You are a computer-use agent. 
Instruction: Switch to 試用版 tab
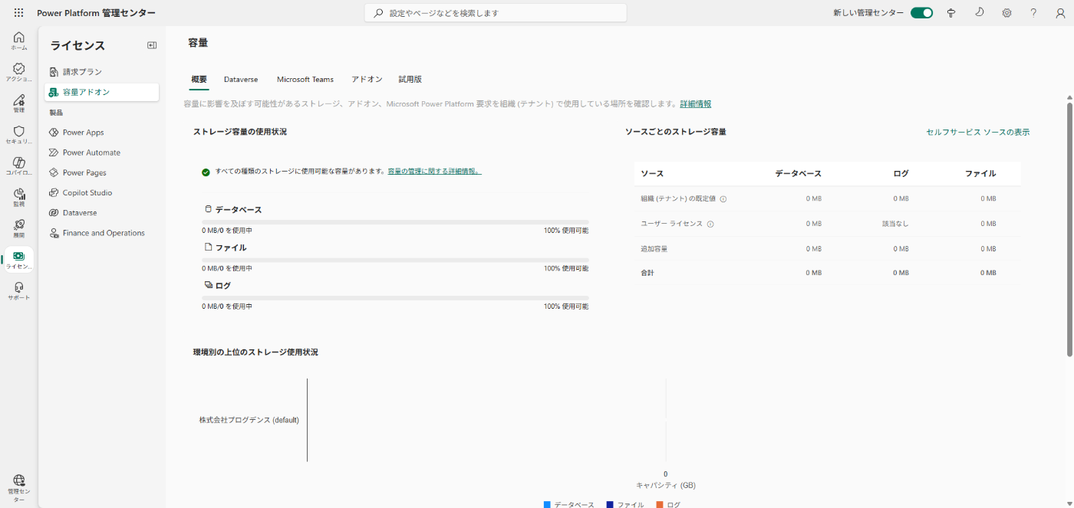pos(410,79)
